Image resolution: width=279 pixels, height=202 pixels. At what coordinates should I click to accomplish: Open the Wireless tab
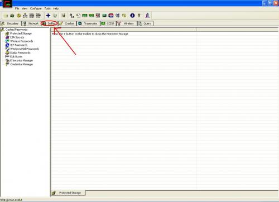pyautogui.click(x=127, y=23)
